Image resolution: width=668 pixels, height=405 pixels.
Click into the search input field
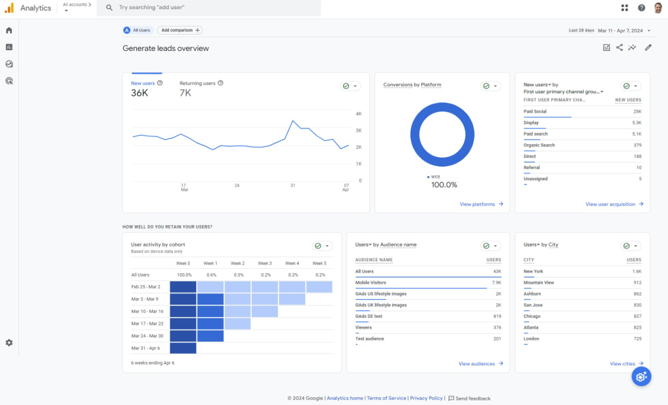[x=209, y=8]
